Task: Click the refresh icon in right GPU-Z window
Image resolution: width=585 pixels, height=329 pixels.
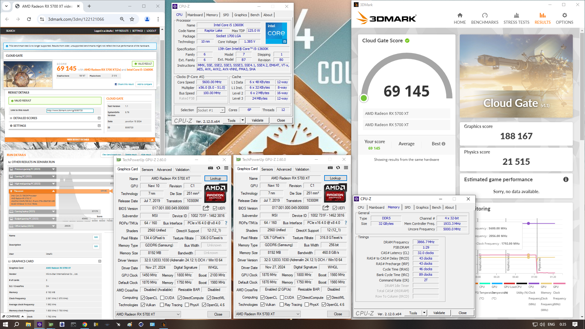Action: click(338, 168)
